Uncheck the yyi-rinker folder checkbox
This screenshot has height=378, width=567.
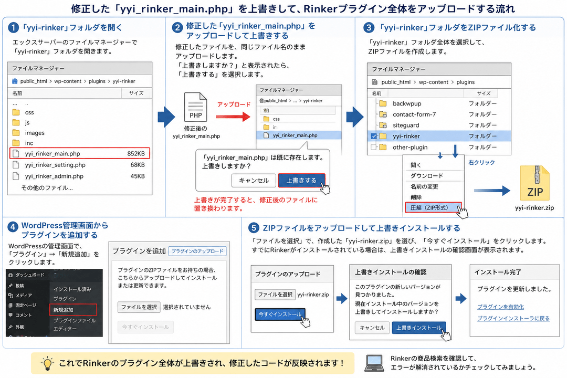point(374,136)
